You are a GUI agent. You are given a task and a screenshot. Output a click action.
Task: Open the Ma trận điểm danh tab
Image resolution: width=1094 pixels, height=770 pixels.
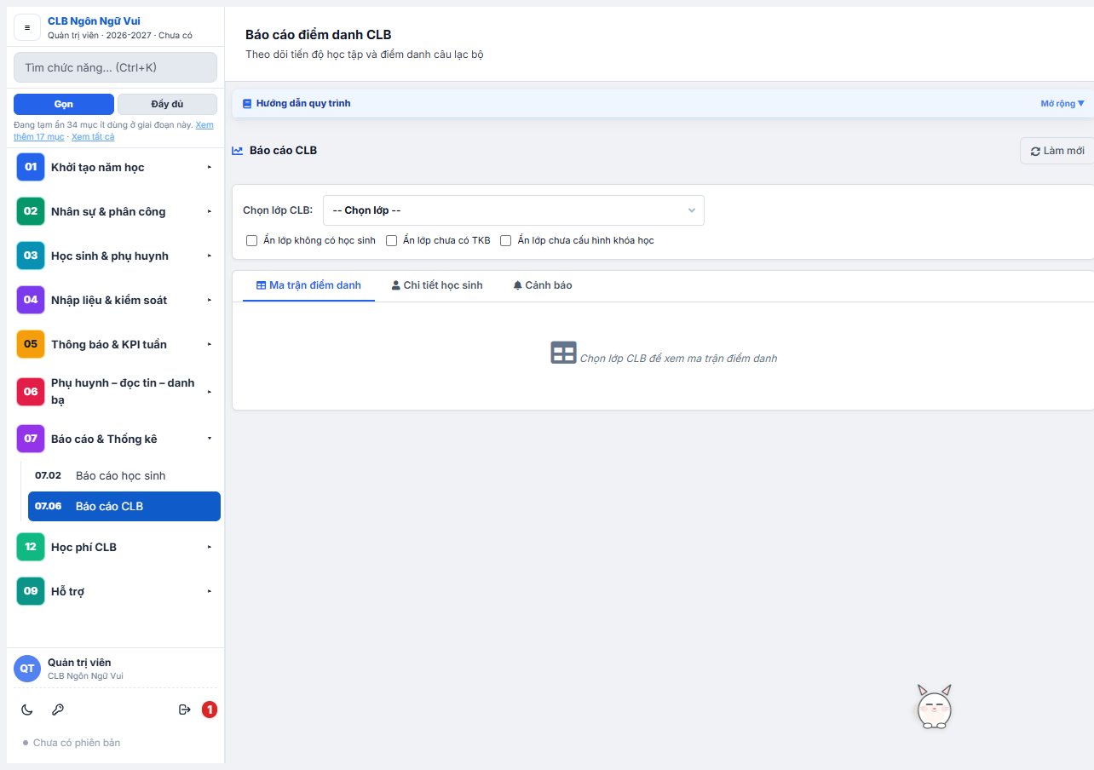[x=308, y=285]
